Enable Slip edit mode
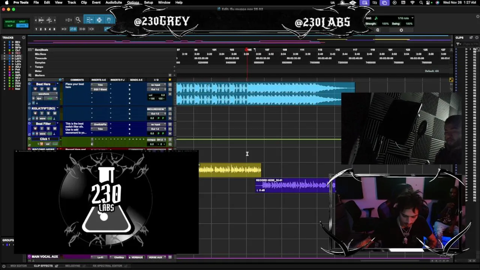 (x=10, y=25)
